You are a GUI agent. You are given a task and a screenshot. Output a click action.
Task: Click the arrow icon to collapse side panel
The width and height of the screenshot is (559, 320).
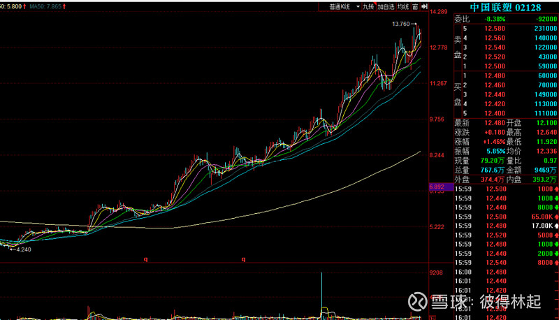[x=424, y=7]
